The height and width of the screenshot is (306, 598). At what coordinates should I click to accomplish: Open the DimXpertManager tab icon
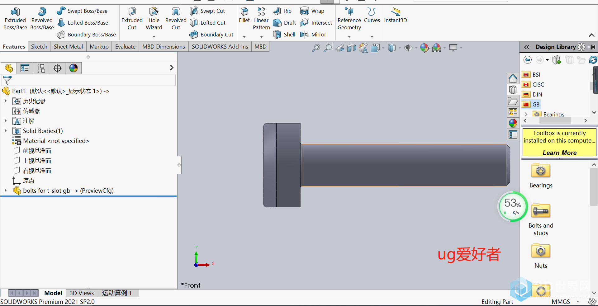[x=57, y=68]
